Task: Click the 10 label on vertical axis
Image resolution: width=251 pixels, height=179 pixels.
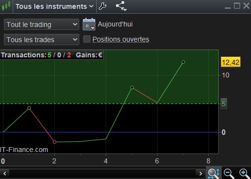Action: point(226,75)
